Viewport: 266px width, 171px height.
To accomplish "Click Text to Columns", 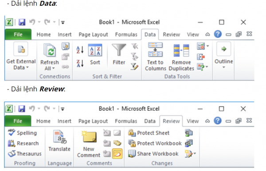I will coord(156,57).
